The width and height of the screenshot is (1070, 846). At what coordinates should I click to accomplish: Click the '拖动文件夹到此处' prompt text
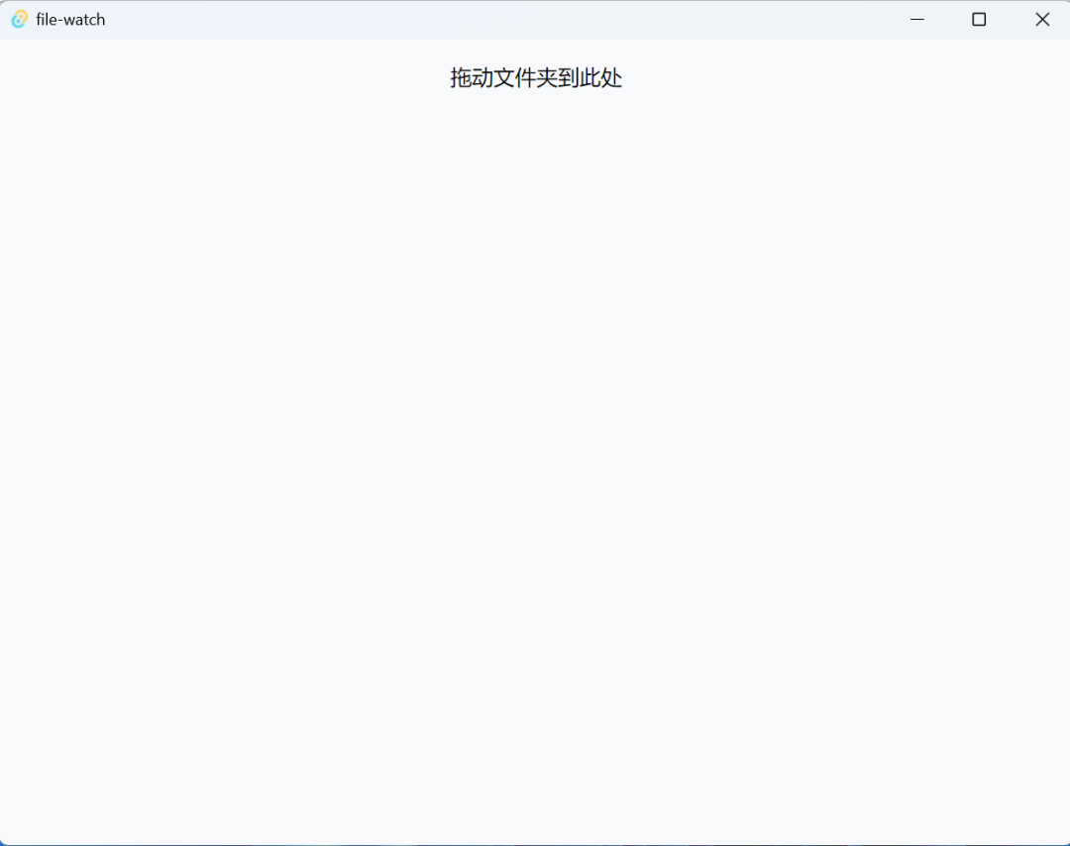pyautogui.click(x=535, y=77)
